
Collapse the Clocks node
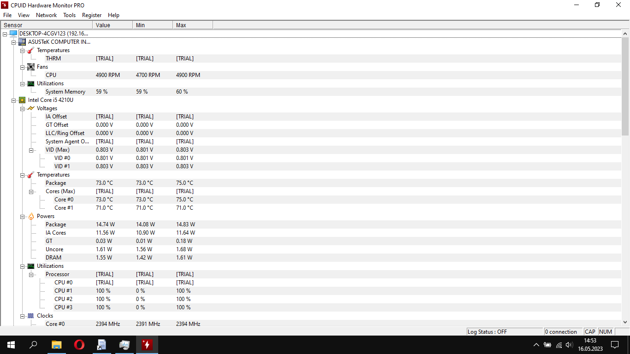click(23, 316)
